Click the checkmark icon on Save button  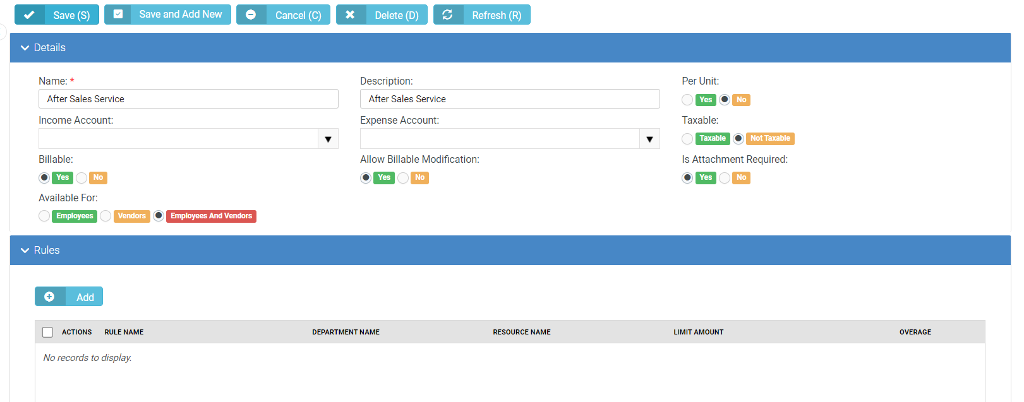(29, 15)
